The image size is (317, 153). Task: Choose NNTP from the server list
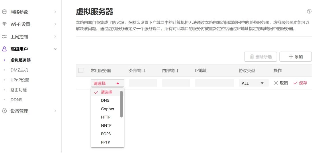pos(106,125)
